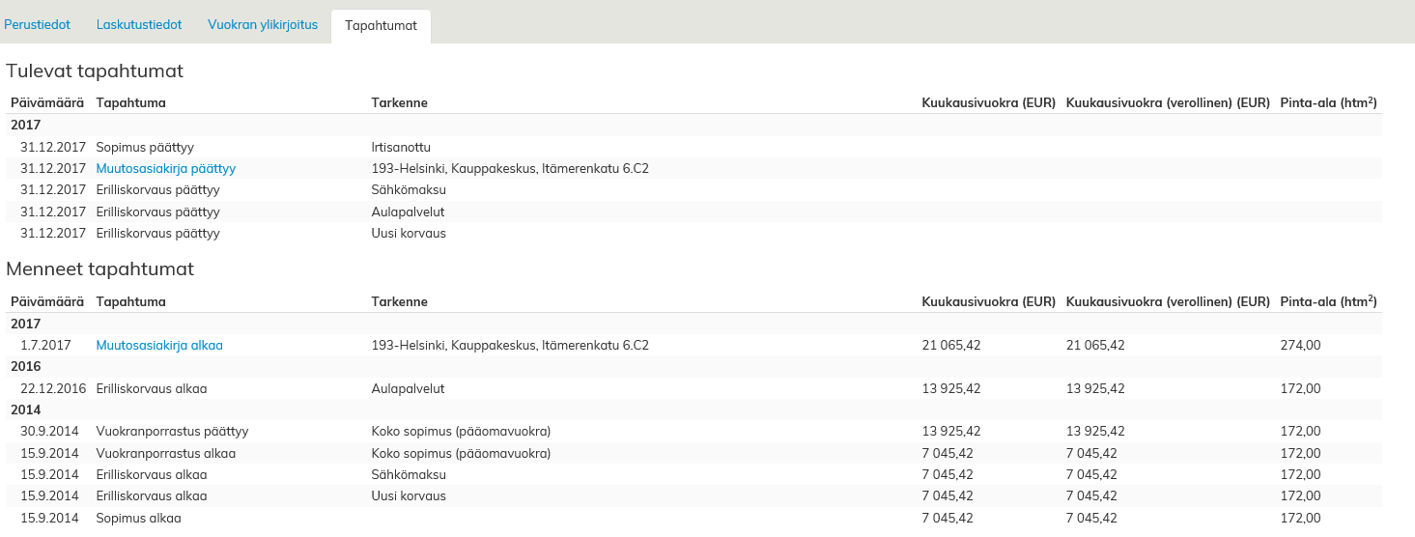
Task: Follow the "Muutosasiakirja alkaa" link
Action: pos(159,345)
